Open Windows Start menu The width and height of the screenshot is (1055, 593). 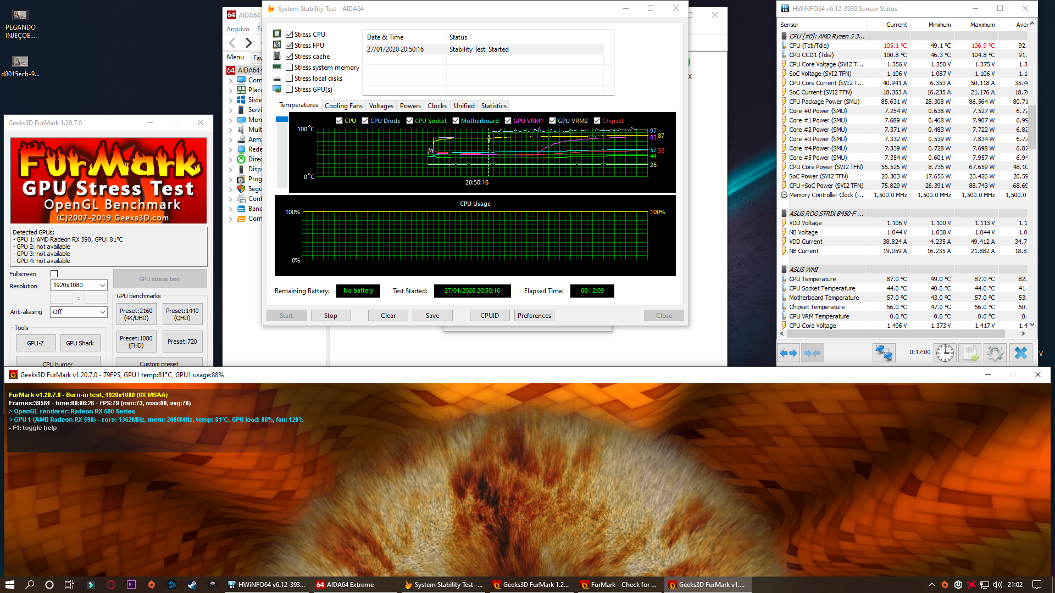point(10,585)
